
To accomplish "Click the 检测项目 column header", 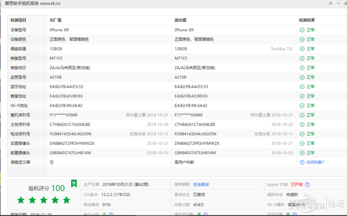I will pos(18,20).
